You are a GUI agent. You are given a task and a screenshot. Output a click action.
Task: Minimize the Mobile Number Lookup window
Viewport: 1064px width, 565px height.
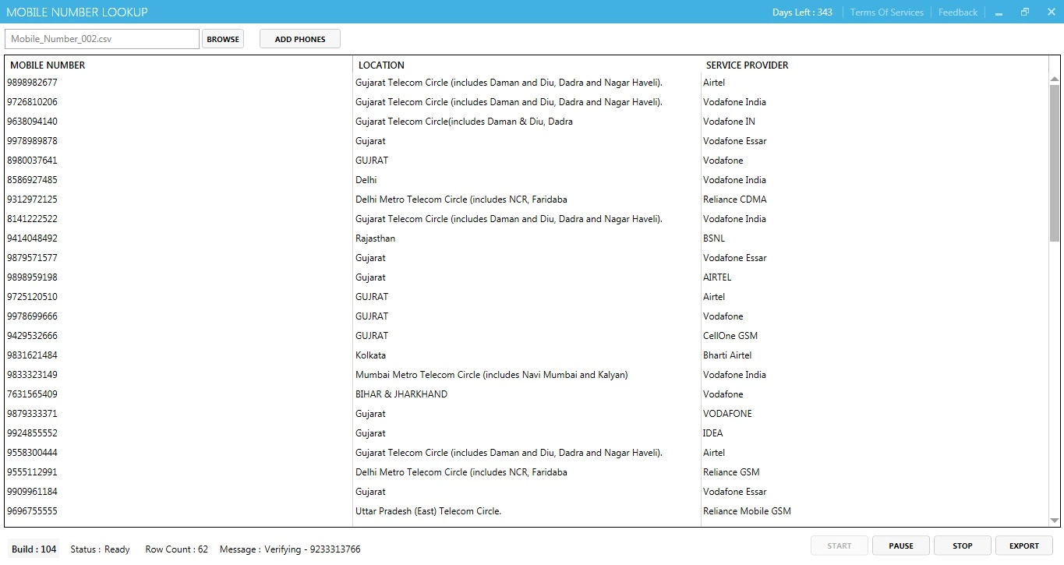point(999,12)
